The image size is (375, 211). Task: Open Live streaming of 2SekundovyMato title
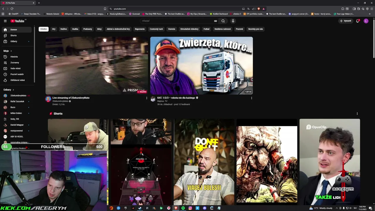[71, 98]
